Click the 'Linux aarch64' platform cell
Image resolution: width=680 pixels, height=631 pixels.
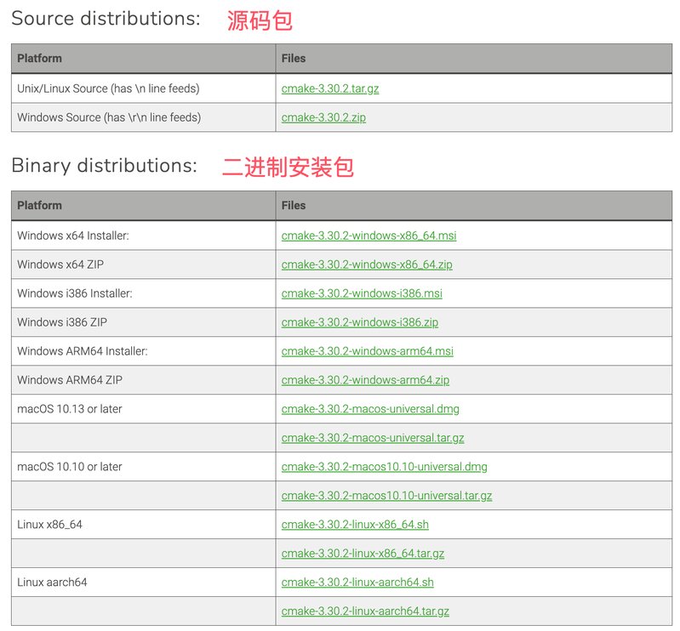point(143,582)
